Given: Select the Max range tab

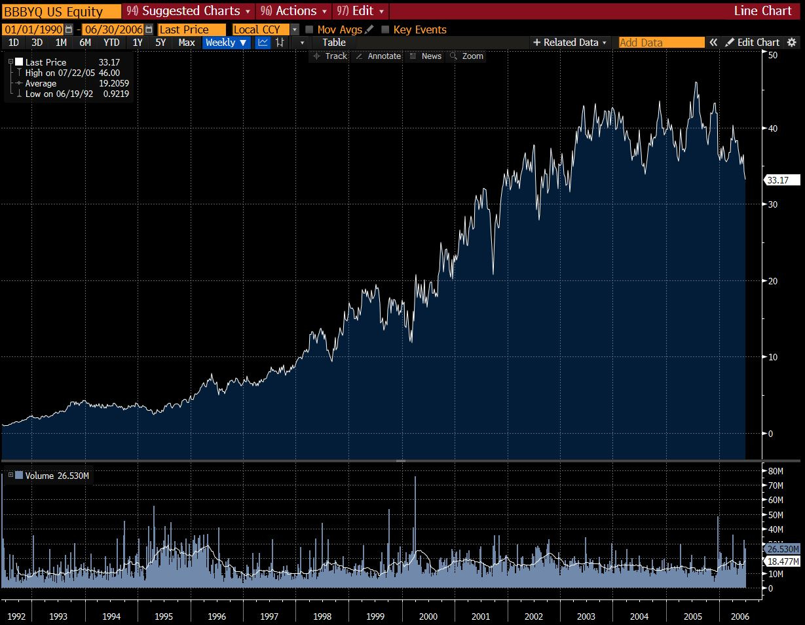Looking at the screenshot, I should (187, 43).
